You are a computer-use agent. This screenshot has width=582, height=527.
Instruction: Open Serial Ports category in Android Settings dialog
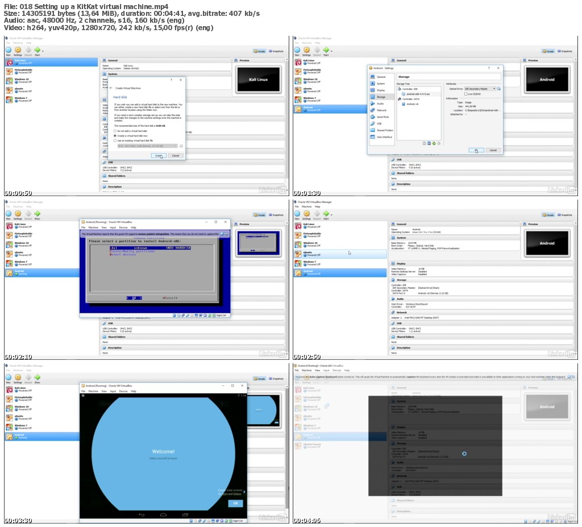381,117
